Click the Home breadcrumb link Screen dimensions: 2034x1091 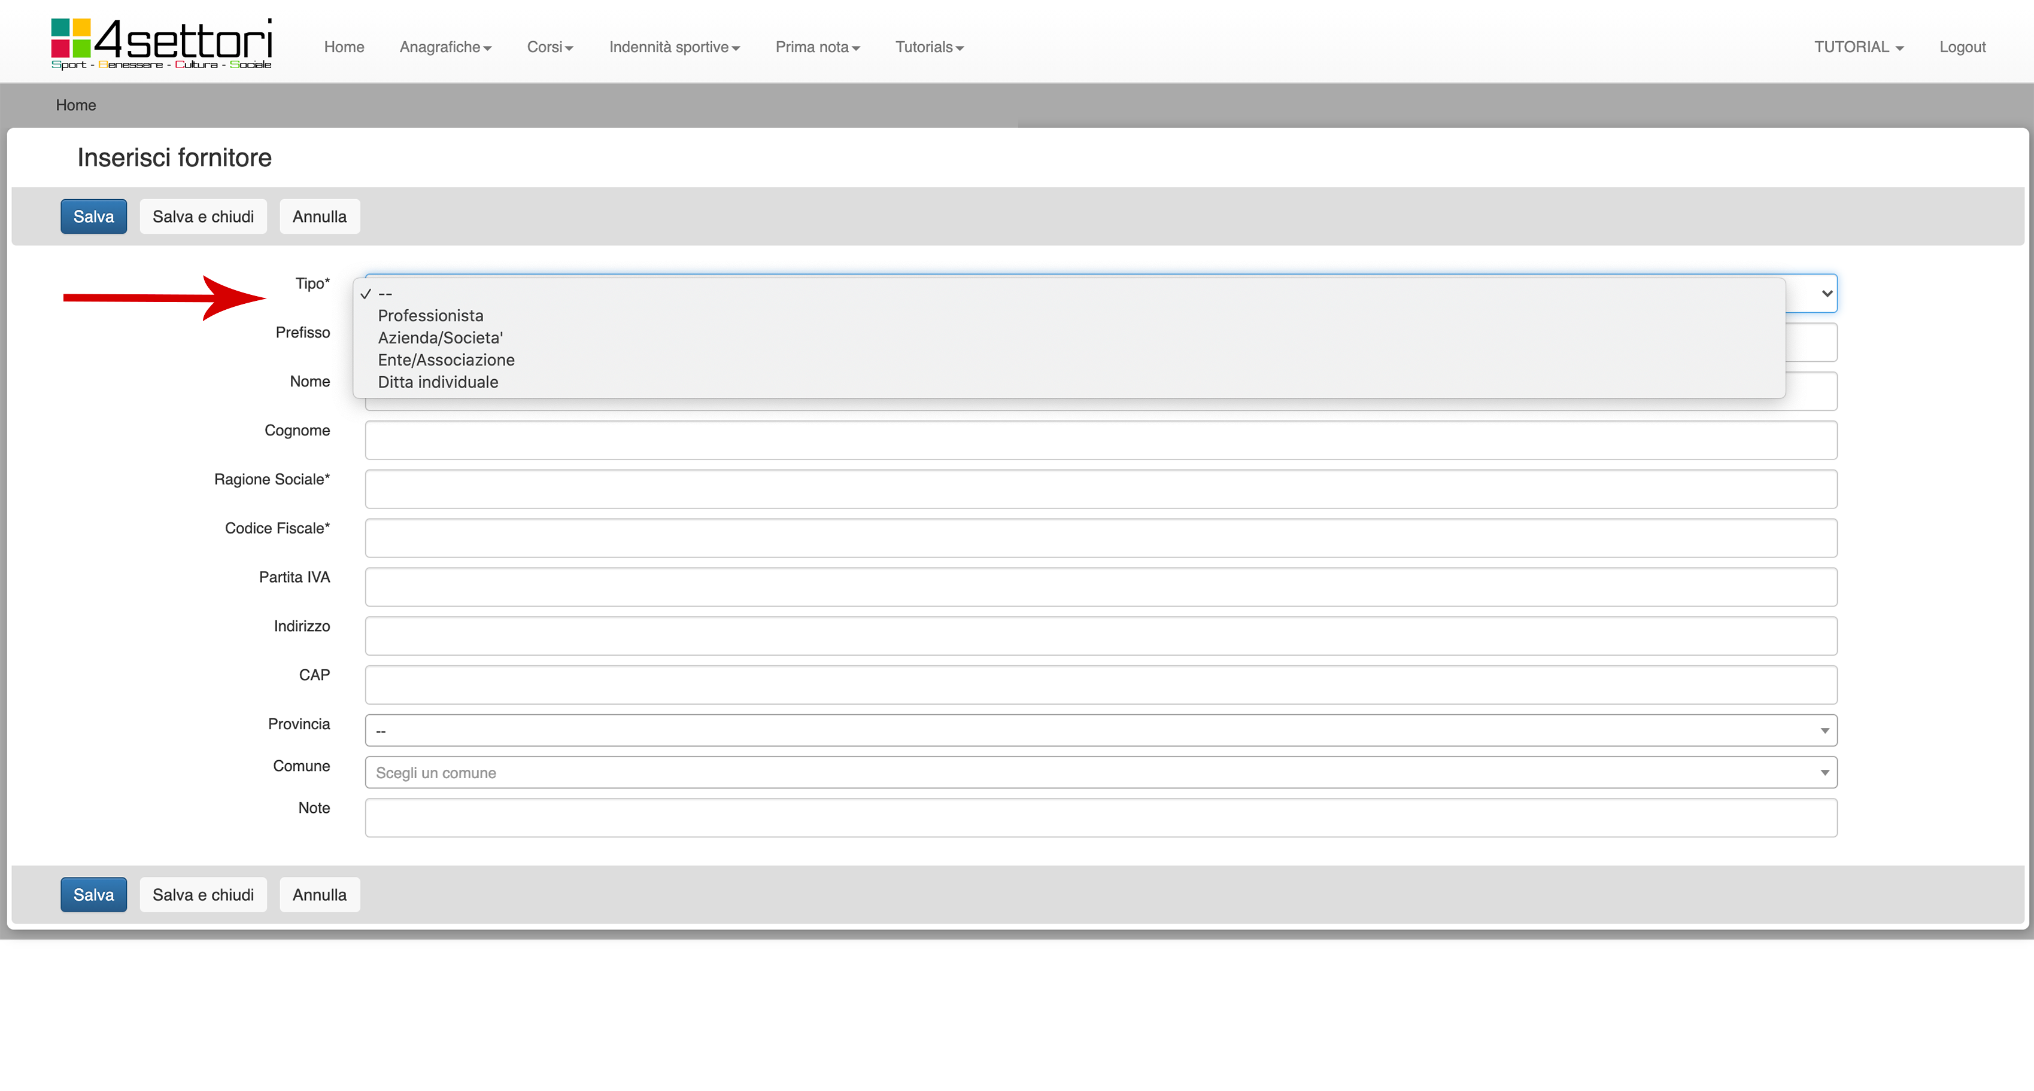pyautogui.click(x=76, y=105)
